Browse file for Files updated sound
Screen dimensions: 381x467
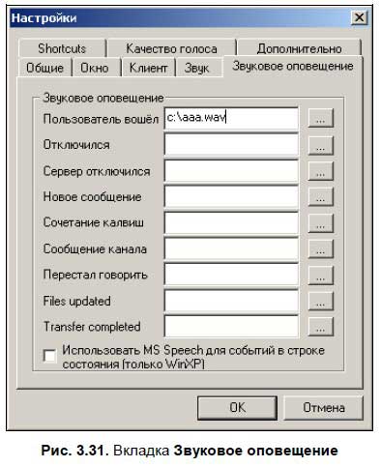coord(321,301)
